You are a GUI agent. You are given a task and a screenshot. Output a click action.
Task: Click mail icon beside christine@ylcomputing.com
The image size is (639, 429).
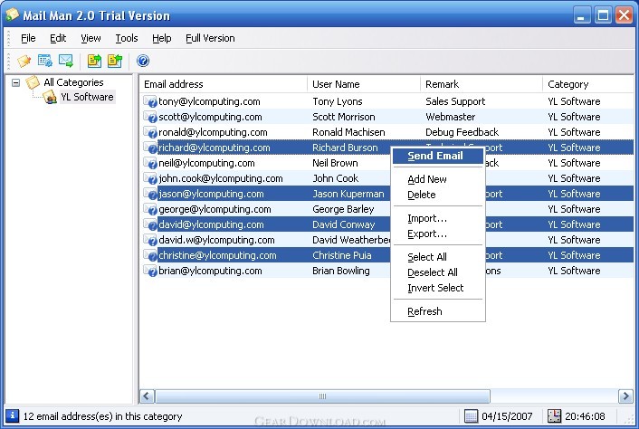[x=150, y=255]
